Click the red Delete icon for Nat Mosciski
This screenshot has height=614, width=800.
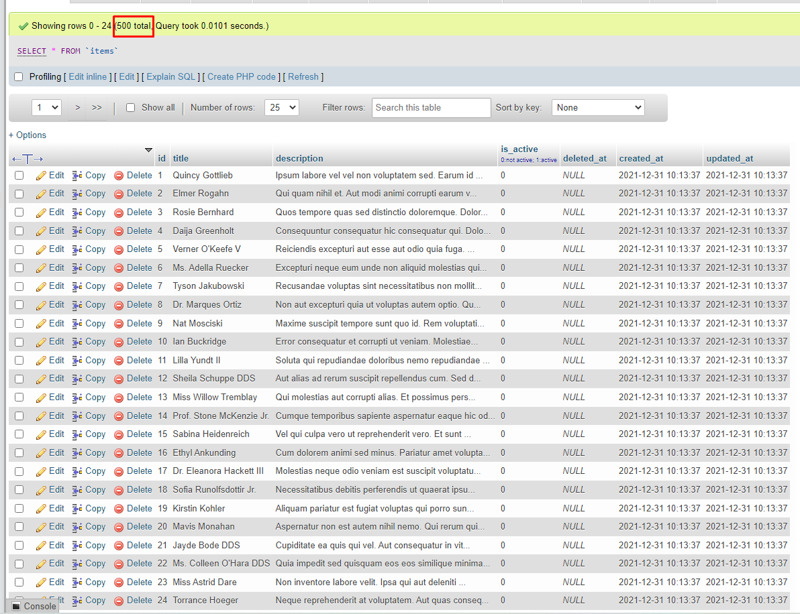[119, 324]
